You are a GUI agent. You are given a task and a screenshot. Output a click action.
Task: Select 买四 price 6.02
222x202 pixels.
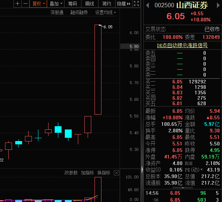[177, 98]
